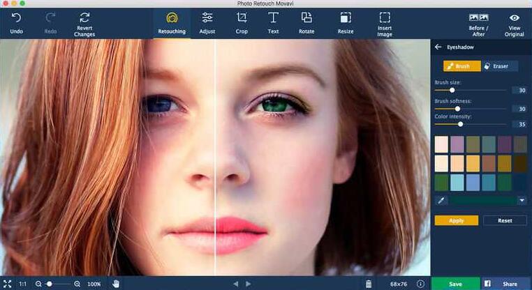Select Insert Image tool
532x290 pixels.
coord(385,24)
